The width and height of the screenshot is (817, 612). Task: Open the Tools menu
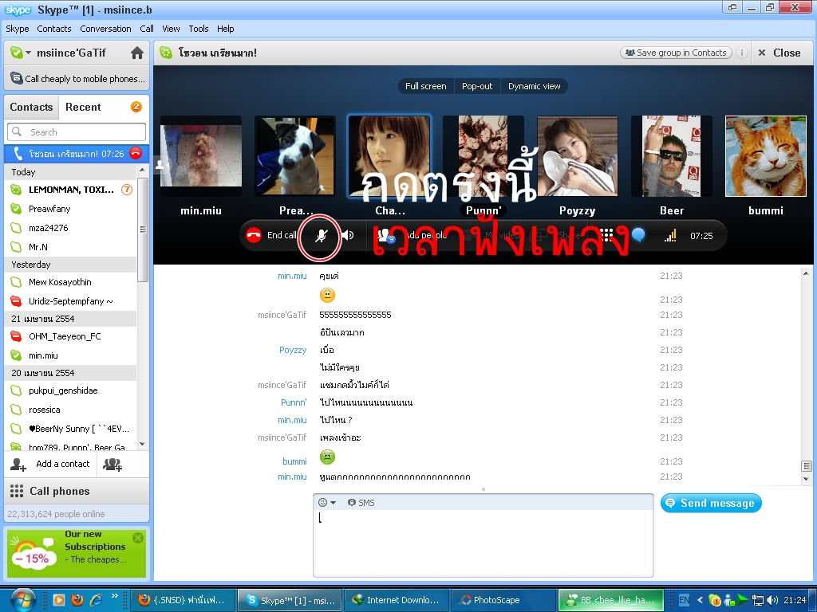point(199,29)
